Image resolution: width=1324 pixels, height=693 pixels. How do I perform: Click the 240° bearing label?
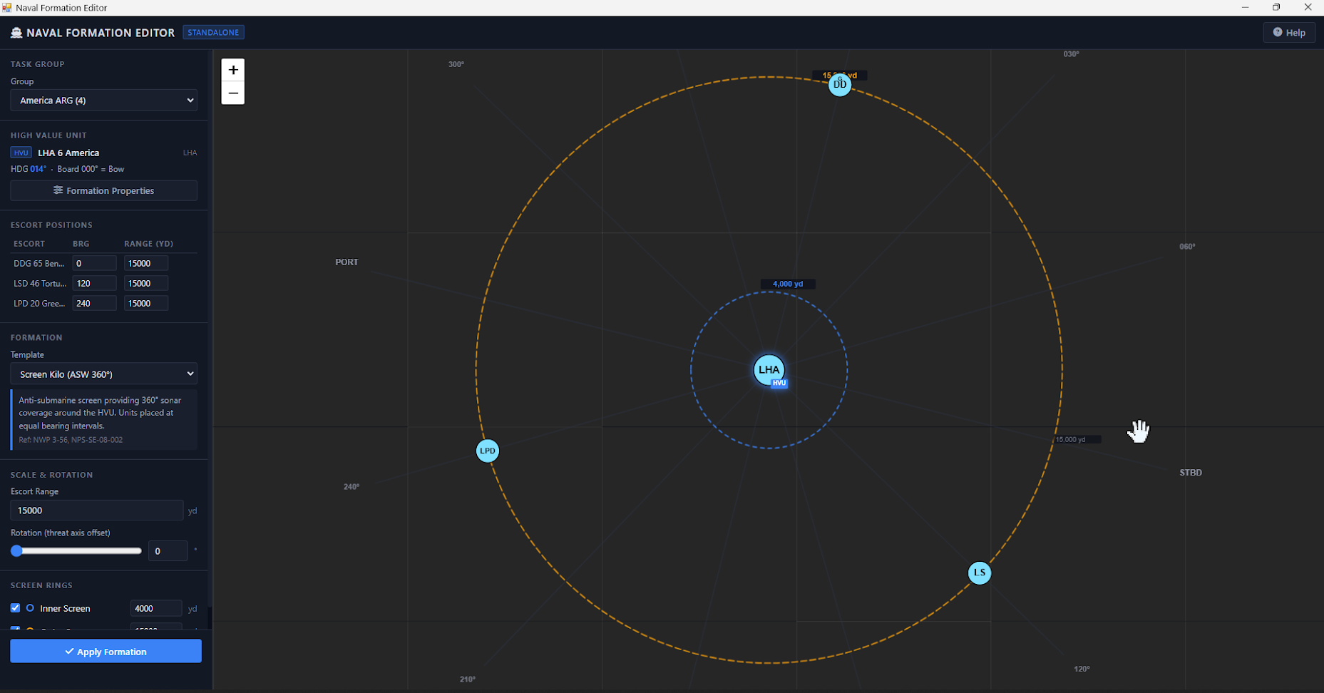351,487
